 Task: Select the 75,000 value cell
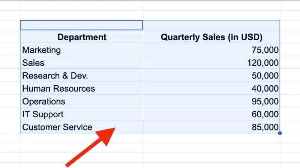click(x=211, y=50)
